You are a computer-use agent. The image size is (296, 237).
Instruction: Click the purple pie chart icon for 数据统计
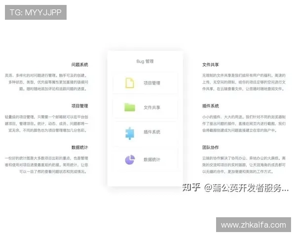[x=130, y=159]
